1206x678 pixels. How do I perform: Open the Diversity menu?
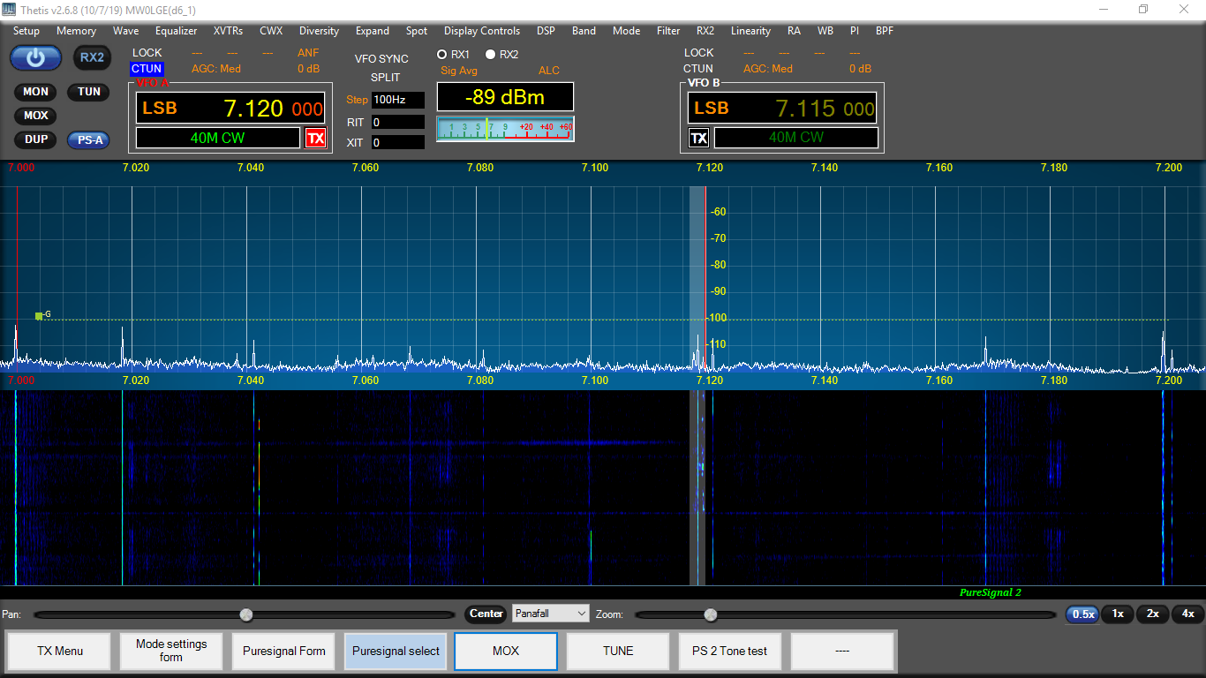[320, 31]
